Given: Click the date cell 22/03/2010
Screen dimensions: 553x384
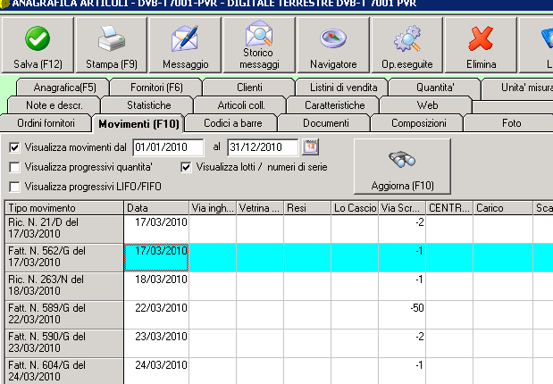Looking at the screenshot, I should 156,314.
